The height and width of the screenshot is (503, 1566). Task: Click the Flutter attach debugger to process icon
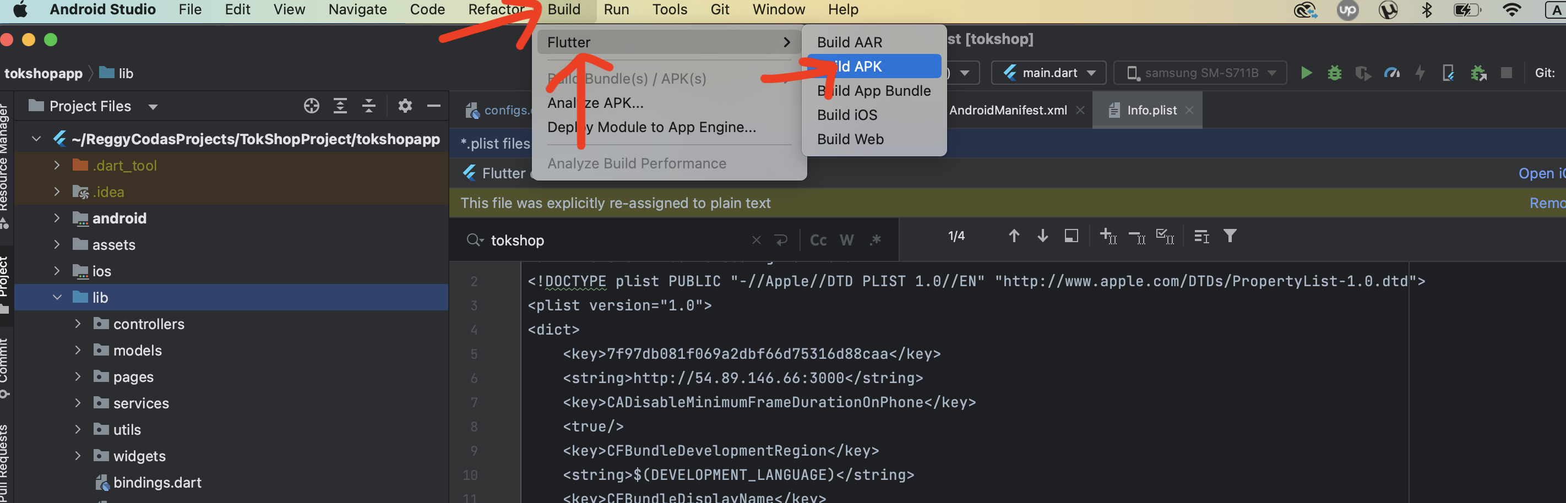(x=1478, y=73)
